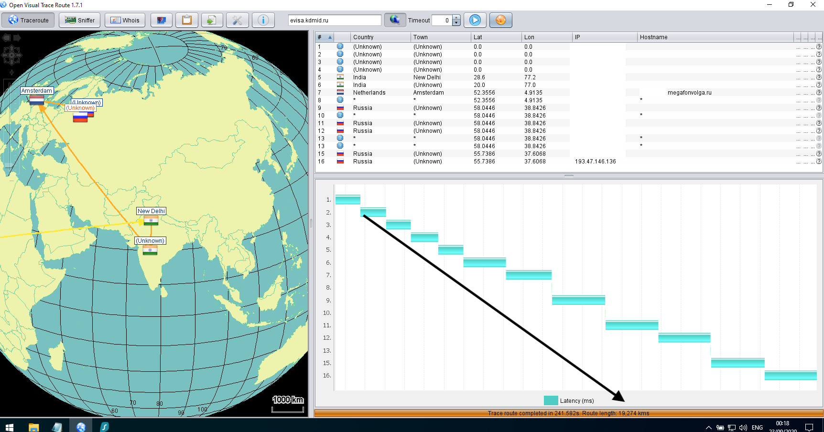Open settings with the wrench icon
Image resolution: width=824 pixels, height=432 pixels.
pos(238,20)
